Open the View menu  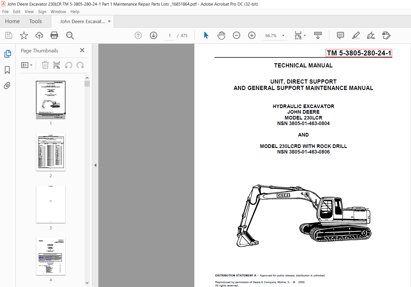click(29, 12)
